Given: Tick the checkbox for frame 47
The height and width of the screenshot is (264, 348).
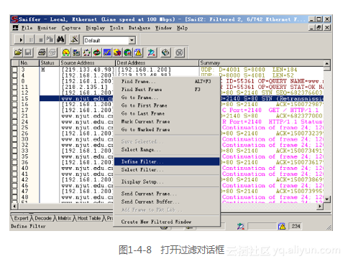Looking at the screenshot, I should 15,191.
